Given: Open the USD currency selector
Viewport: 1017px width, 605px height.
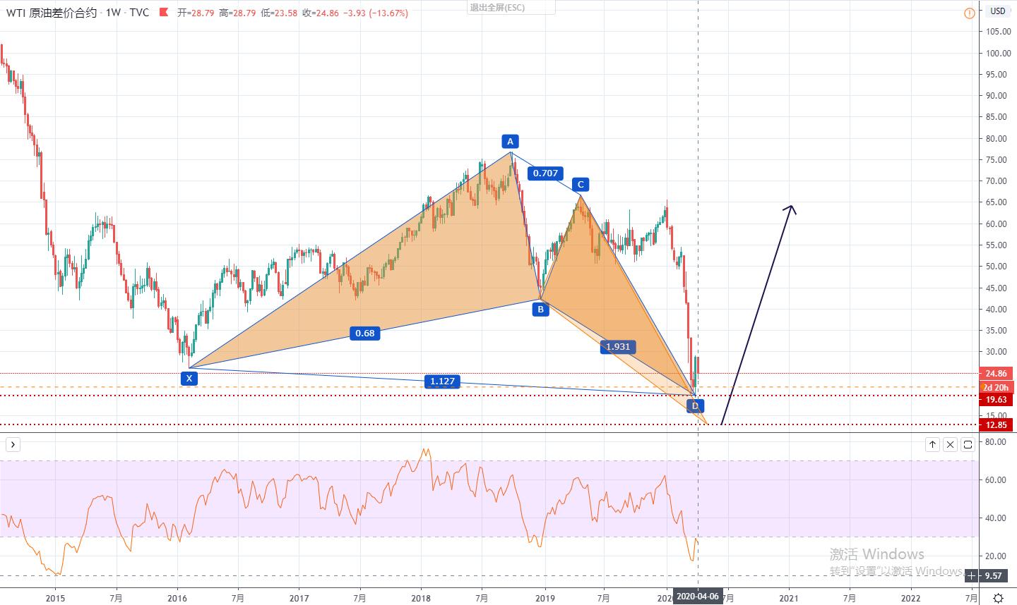Looking at the screenshot, I should 998,11.
